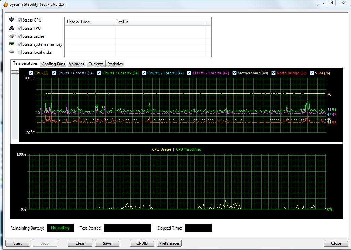Click the EVEREST flame icon in title bar
The width and height of the screenshot is (351, 250).
coord(5,4)
